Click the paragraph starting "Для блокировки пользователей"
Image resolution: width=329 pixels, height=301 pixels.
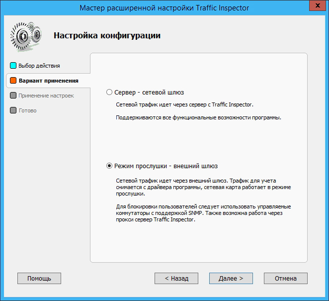point(203,213)
